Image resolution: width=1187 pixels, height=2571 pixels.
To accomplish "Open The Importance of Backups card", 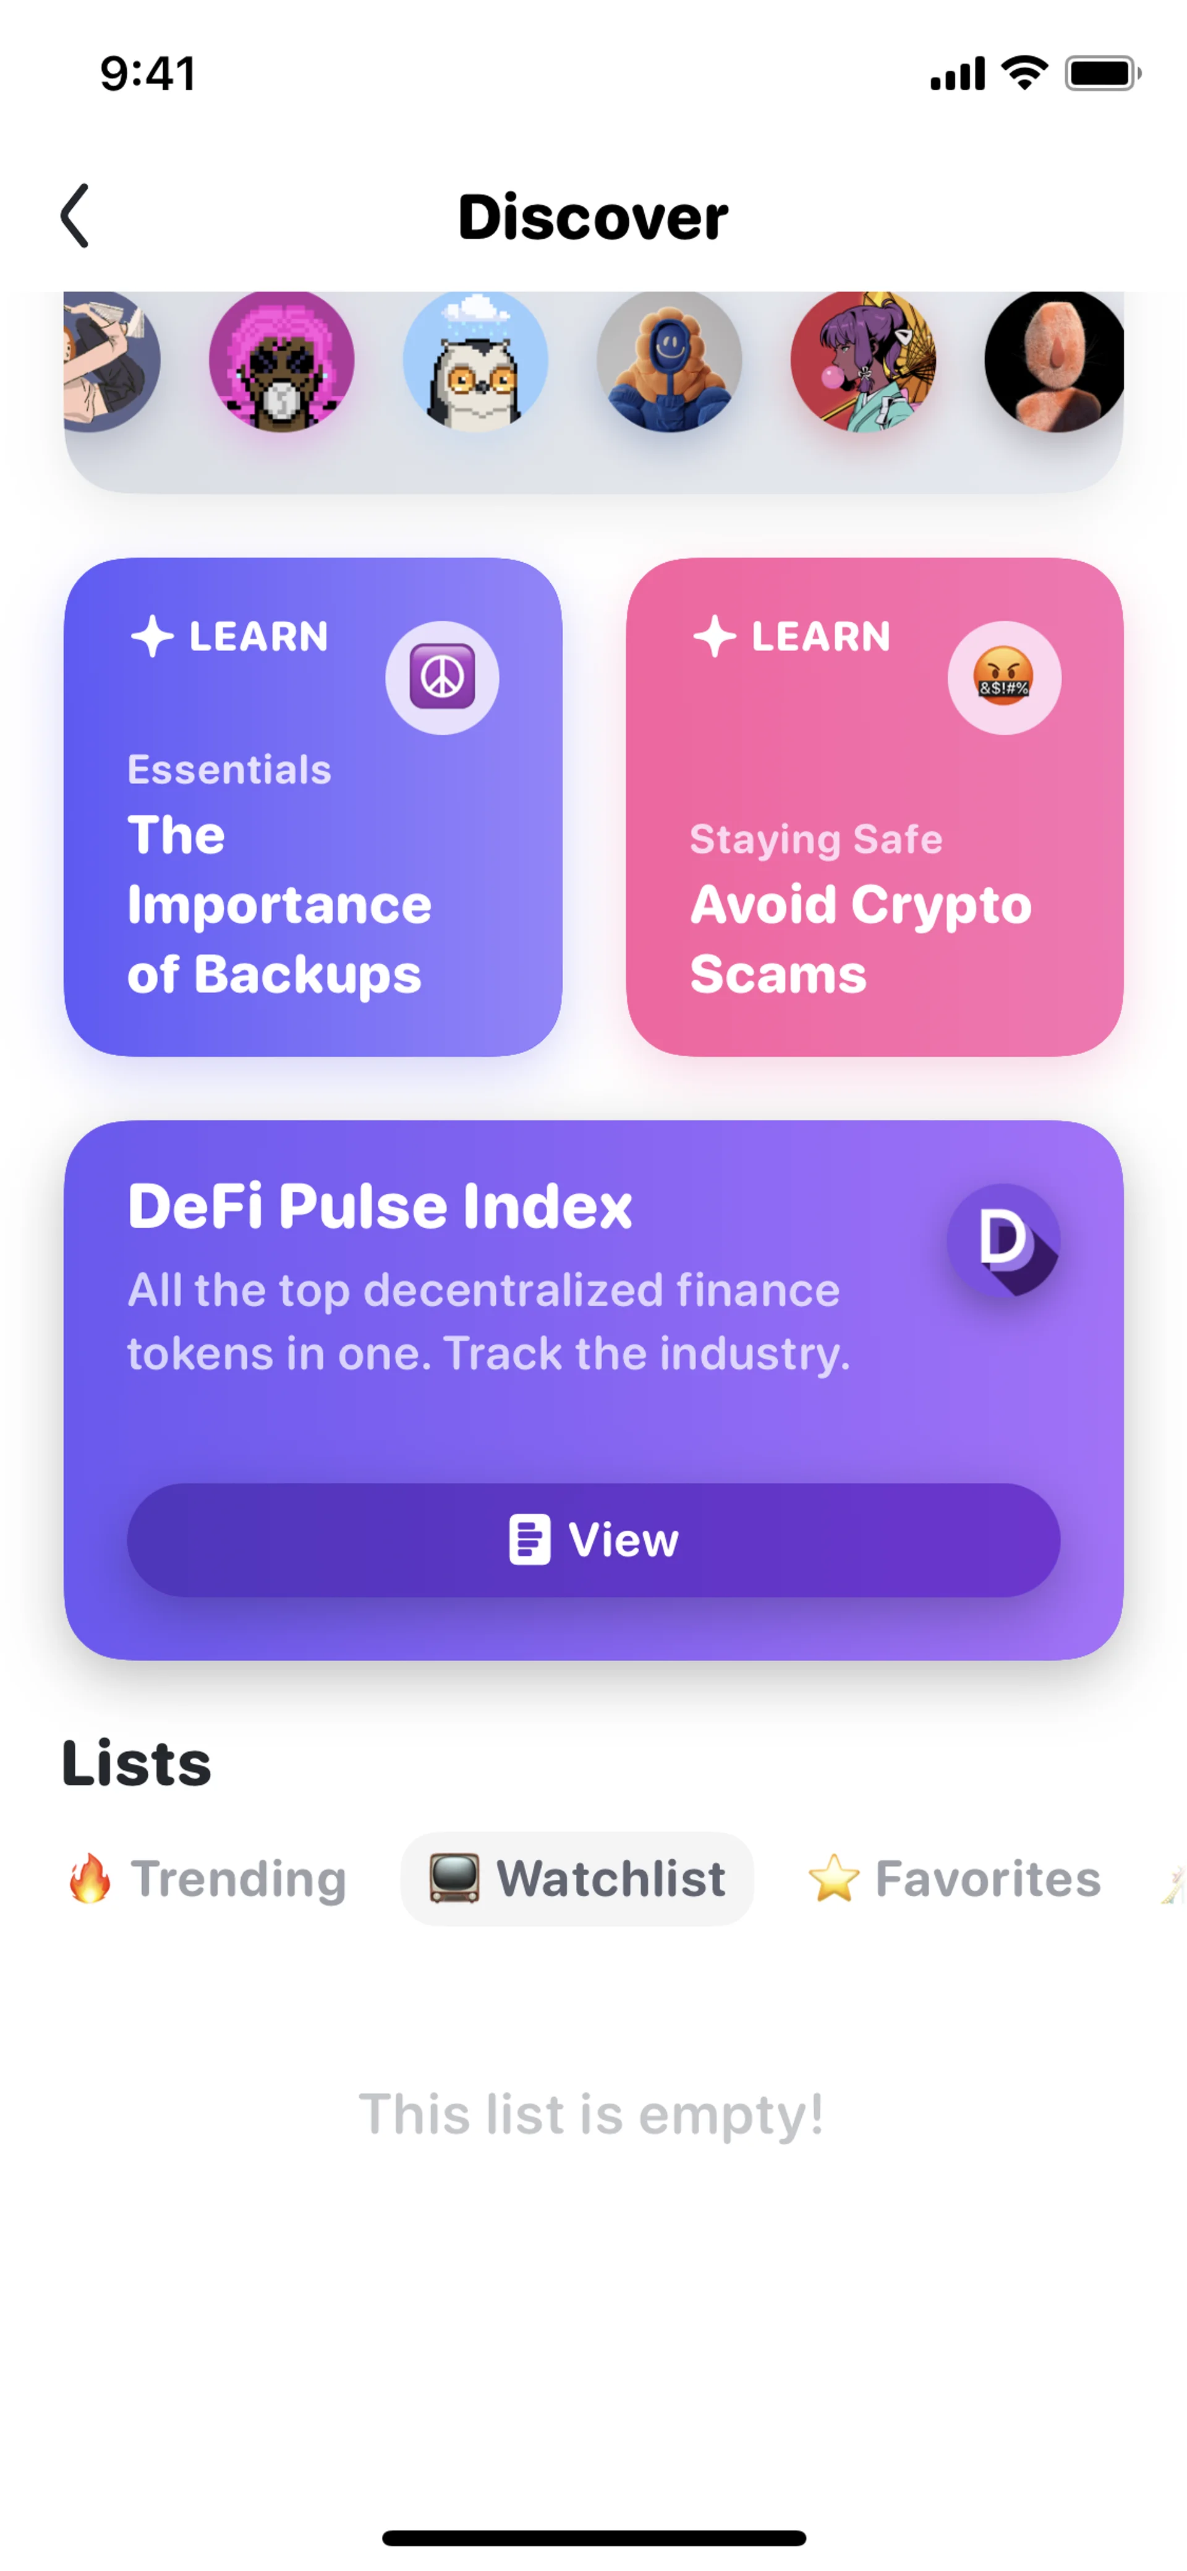I will [x=312, y=806].
